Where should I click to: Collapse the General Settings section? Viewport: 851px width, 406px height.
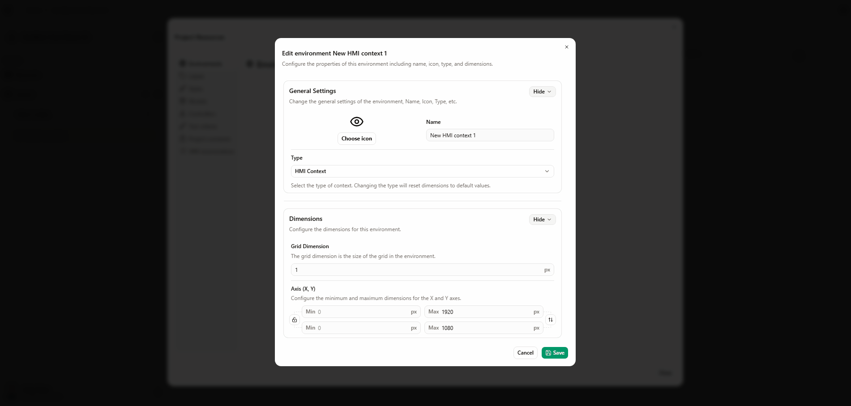(542, 92)
